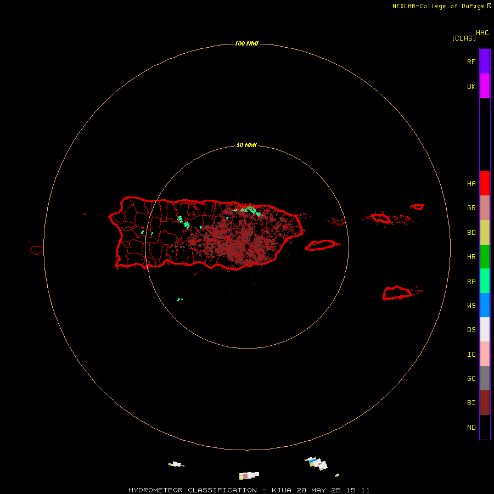
Task: Click the RA legend label
Action: click(x=471, y=282)
